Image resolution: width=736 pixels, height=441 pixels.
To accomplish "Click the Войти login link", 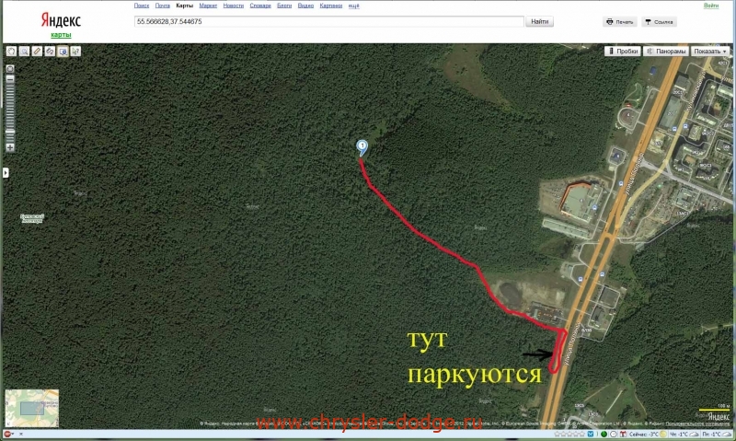I will tap(710, 6).
